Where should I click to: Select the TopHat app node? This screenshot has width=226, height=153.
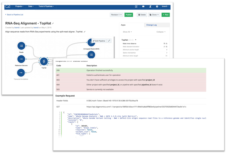click(44, 61)
